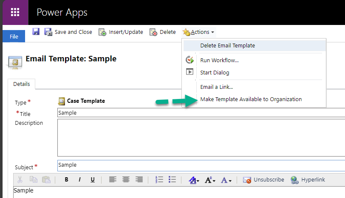
Task: Open the Actions dropdown menu
Action: (x=198, y=32)
